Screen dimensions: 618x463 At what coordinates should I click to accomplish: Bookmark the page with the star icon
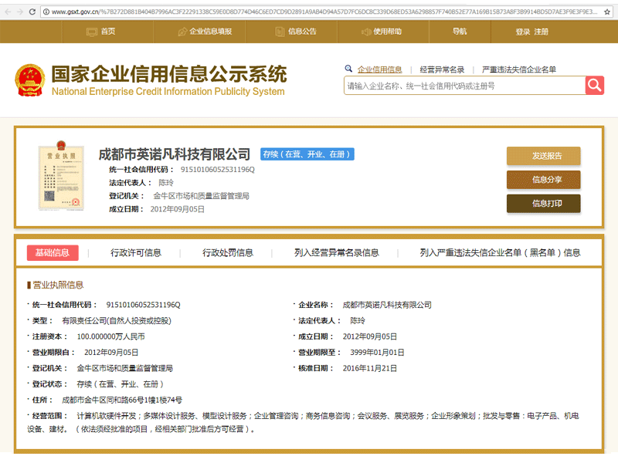pyautogui.click(x=606, y=12)
